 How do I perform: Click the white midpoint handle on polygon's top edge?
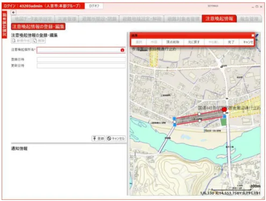[x=199, y=114]
